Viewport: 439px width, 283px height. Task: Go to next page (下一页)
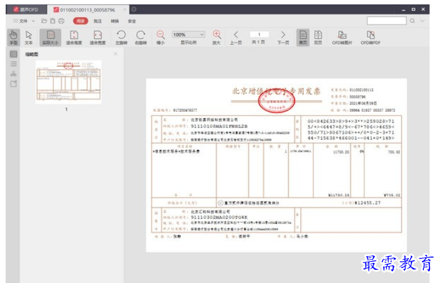coord(283,38)
